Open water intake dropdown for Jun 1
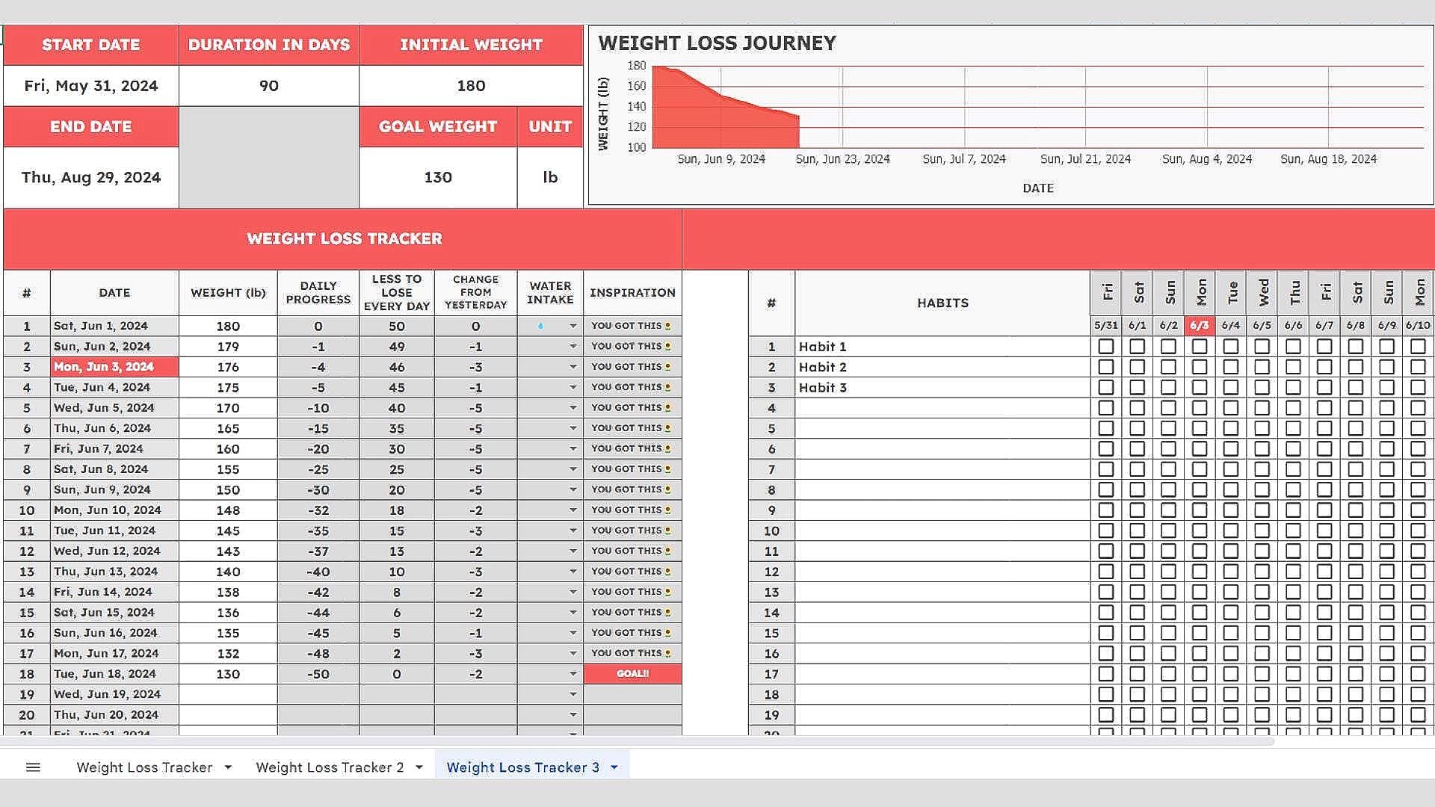 click(x=573, y=326)
